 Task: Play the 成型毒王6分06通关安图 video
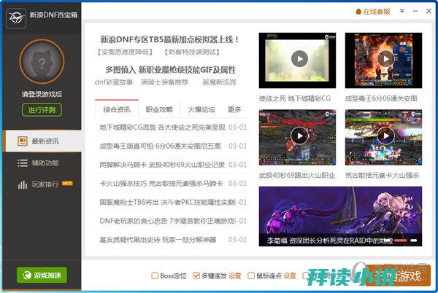pyautogui.click(x=385, y=59)
